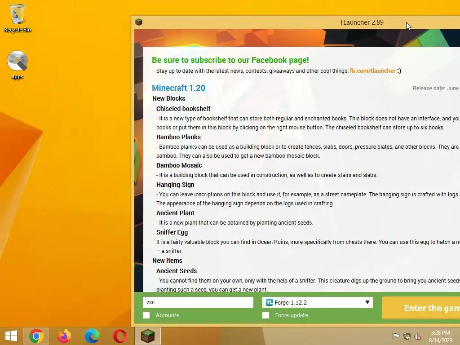
Task: Click the muted volume tray icon
Action: pyautogui.click(x=418, y=336)
